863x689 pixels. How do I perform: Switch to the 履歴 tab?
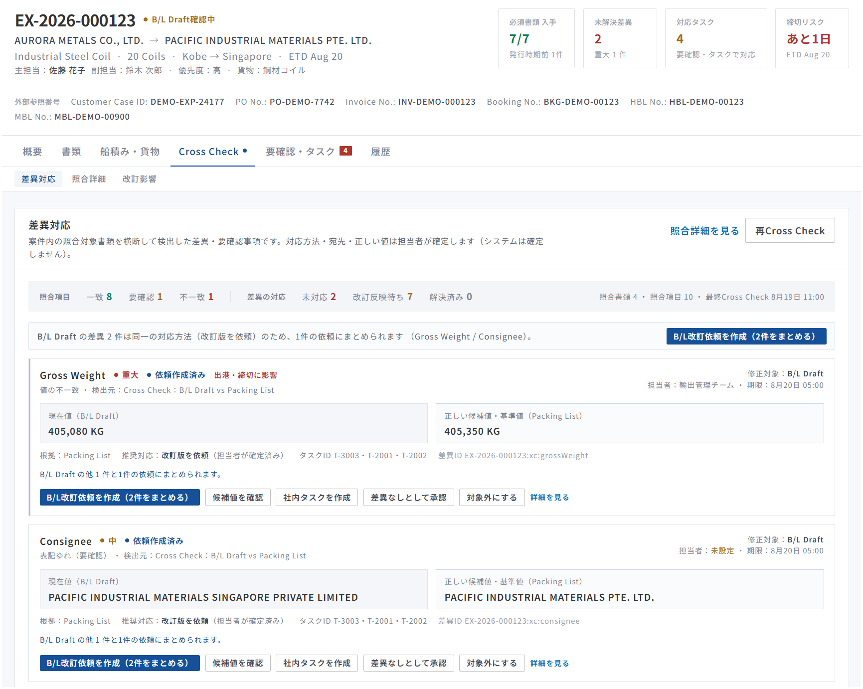pos(380,152)
